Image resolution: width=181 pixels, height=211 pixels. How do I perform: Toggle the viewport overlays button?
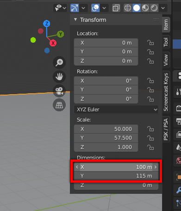[95, 8]
